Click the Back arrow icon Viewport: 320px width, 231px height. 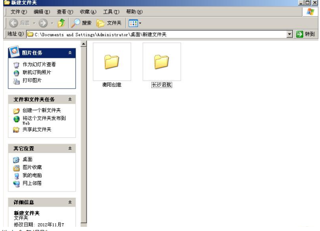[14, 23]
